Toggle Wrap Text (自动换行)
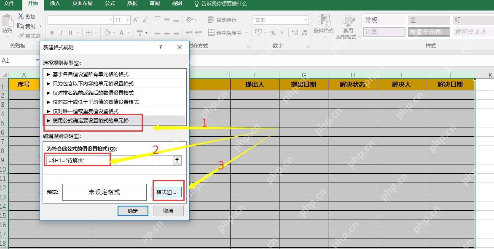 click(223, 20)
